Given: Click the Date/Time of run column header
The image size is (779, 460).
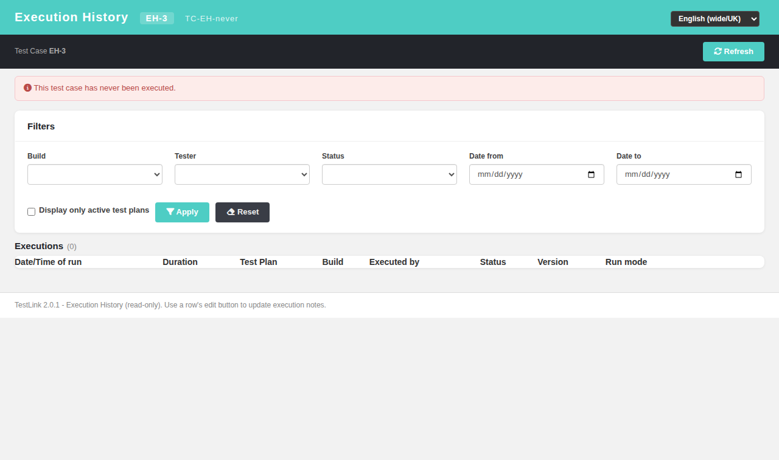Looking at the screenshot, I should coord(48,262).
